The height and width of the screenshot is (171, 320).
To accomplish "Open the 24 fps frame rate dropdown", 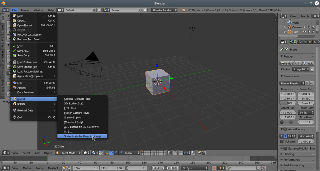I will coord(306,112).
